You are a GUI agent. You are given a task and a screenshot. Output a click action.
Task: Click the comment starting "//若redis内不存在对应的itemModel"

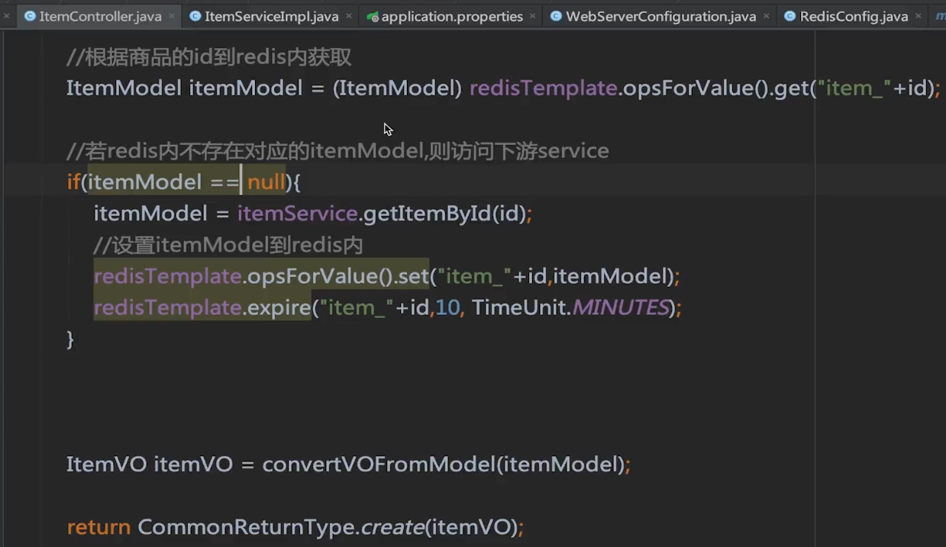(x=337, y=151)
